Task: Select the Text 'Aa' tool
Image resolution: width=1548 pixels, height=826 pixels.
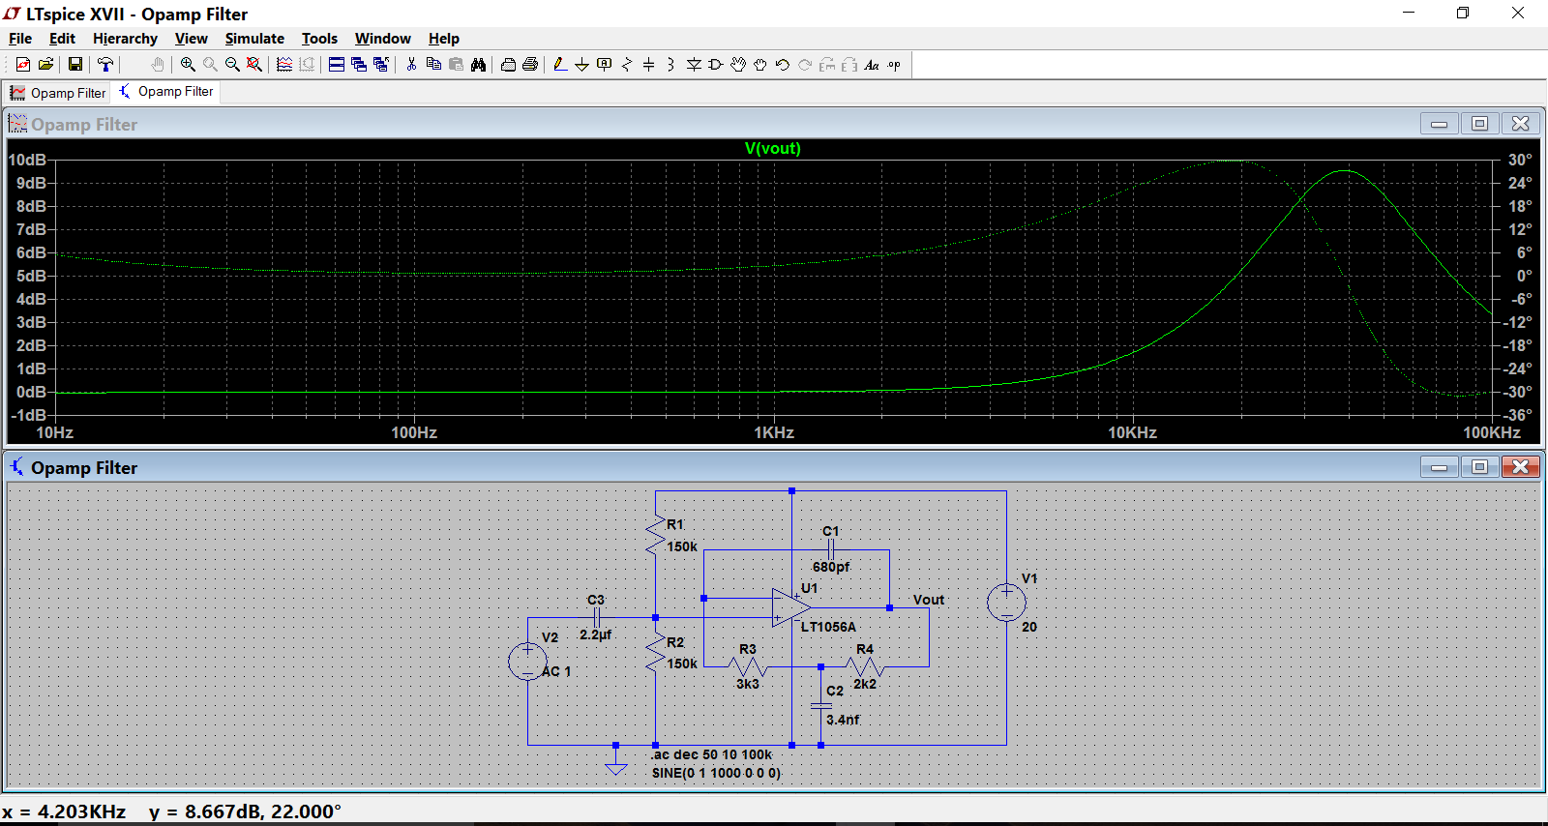Action: (872, 65)
